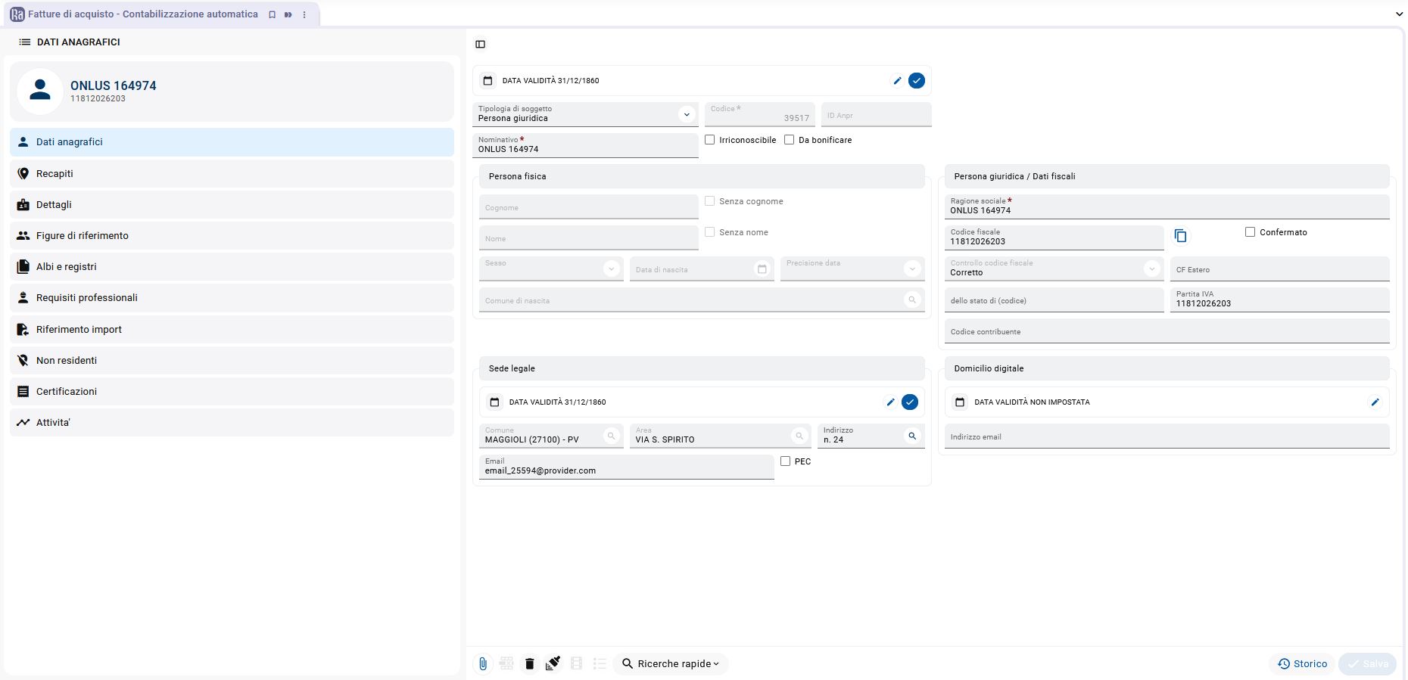Toggle the side panel layout icon

[480, 45]
